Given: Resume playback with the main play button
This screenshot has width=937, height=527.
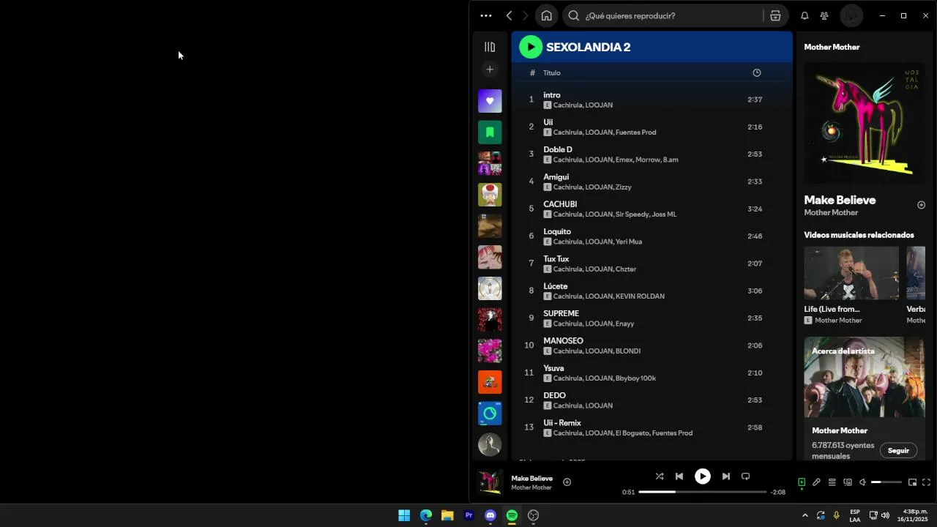Looking at the screenshot, I should click(x=702, y=476).
